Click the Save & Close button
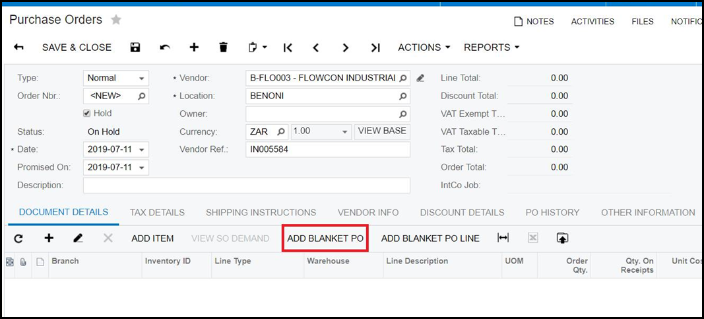Image resolution: width=704 pixels, height=319 pixels. pyautogui.click(x=77, y=48)
